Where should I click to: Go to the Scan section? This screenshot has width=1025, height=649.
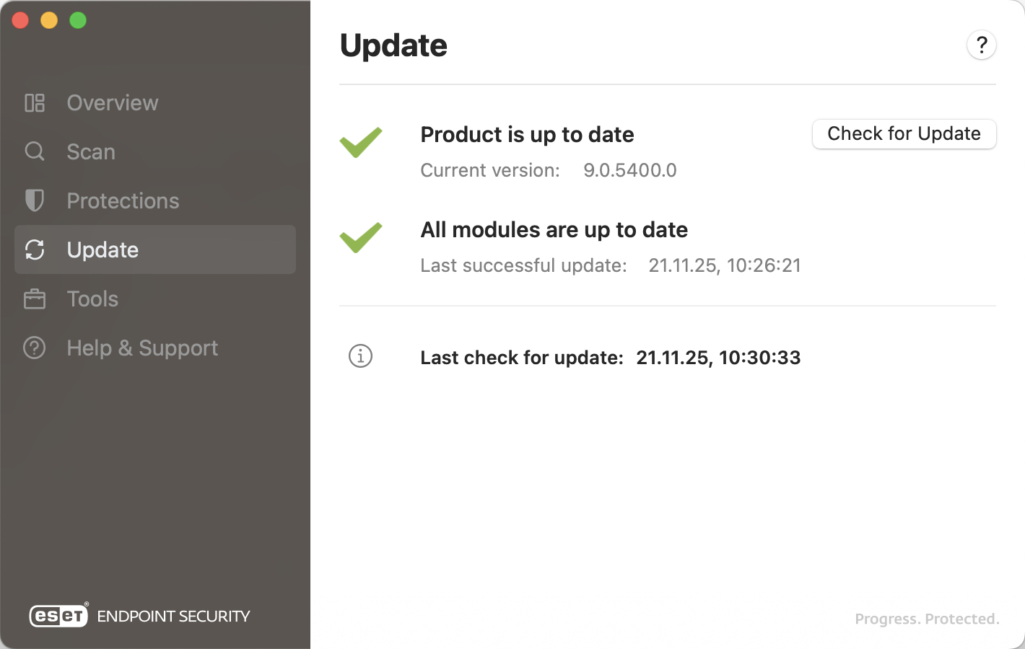pyautogui.click(x=91, y=151)
